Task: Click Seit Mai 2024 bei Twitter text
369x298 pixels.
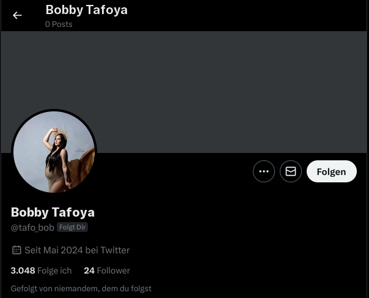Action: 77,250
